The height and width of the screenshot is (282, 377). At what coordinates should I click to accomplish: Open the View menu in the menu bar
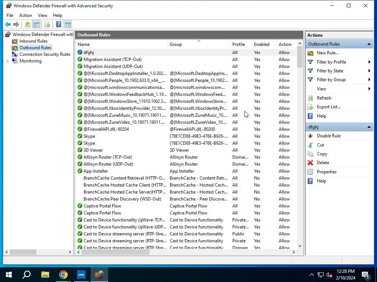coord(42,15)
